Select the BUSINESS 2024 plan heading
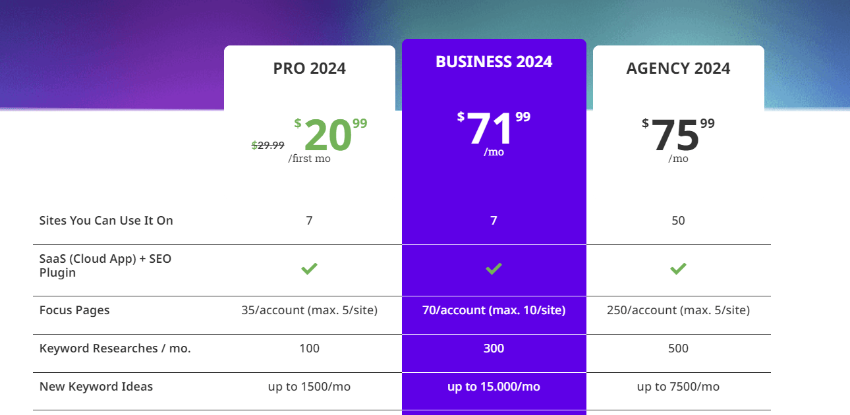This screenshot has width=850, height=415. coord(494,62)
